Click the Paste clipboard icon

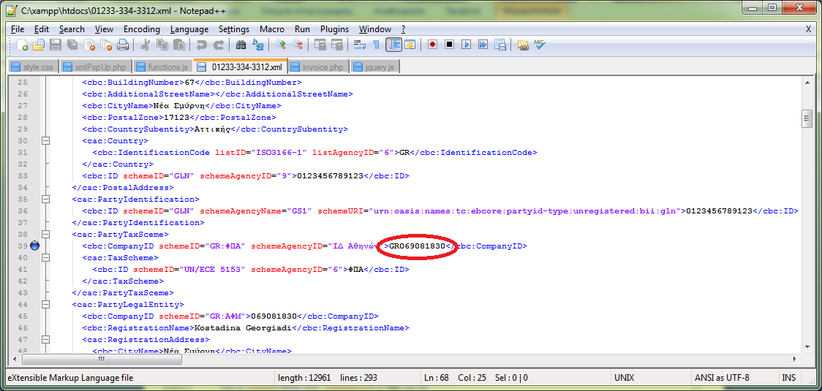[179, 45]
